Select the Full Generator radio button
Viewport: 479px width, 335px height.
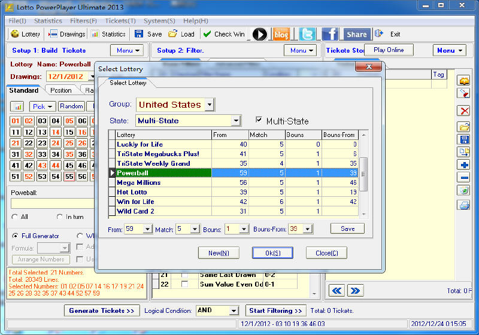click(x=14, y=236)
